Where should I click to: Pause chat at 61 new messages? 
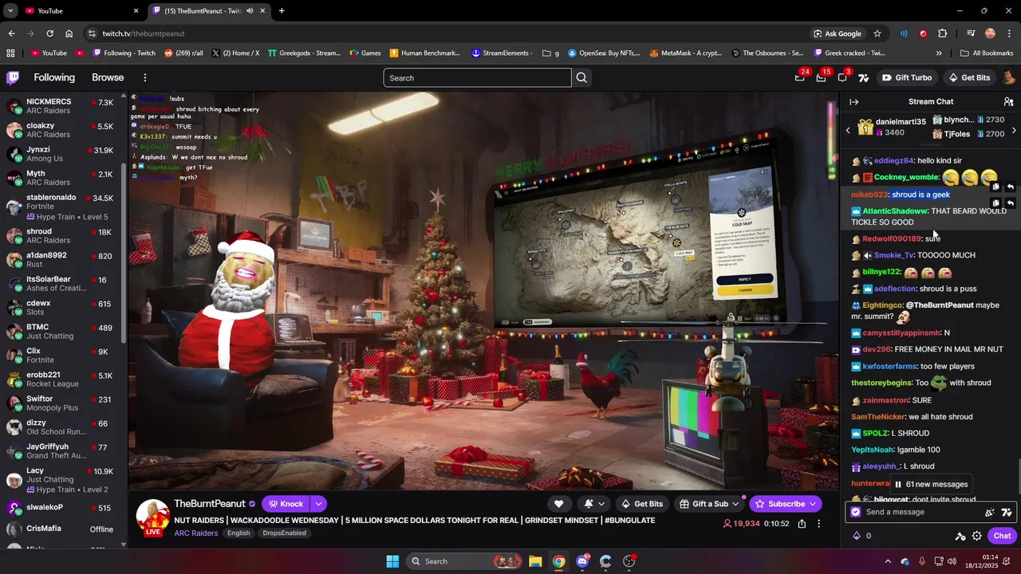tap(931, 484)
